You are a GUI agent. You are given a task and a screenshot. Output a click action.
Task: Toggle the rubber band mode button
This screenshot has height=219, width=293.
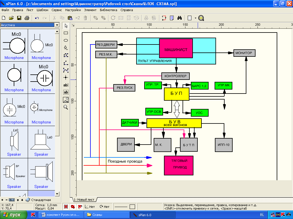[x=80, y=206]
